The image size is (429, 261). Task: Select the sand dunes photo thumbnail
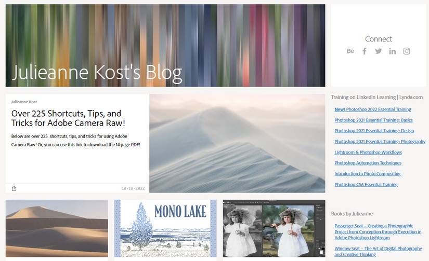57,228
